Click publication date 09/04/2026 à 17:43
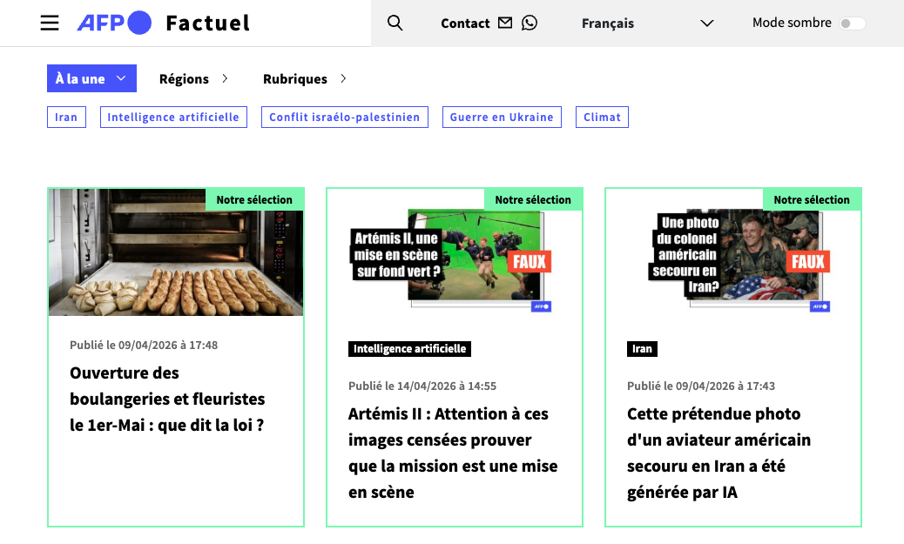Viewport: 904px width, 544px height. tap(701, 386)
